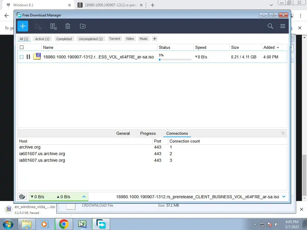Screen dimensions: 307x230
Task: Switch to the Progress details tab
Action: (x=148, y=133)
